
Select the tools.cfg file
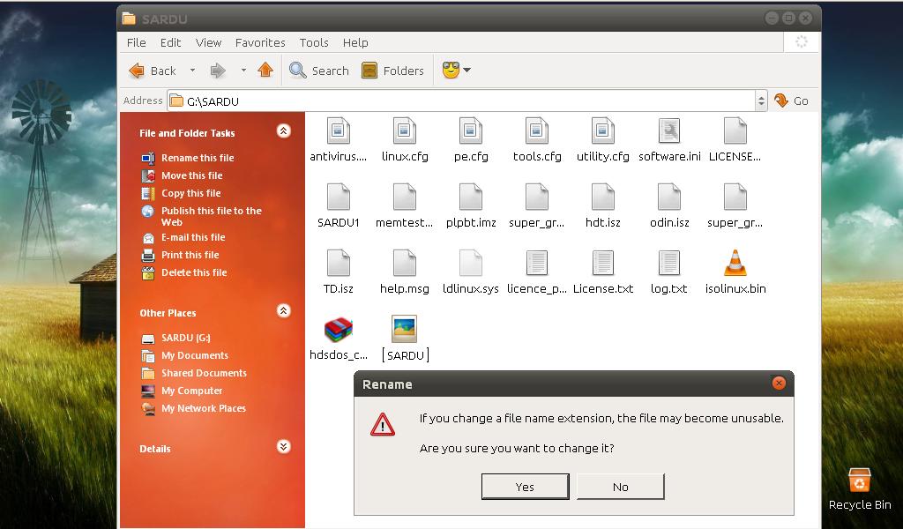(x=537, y=140)
